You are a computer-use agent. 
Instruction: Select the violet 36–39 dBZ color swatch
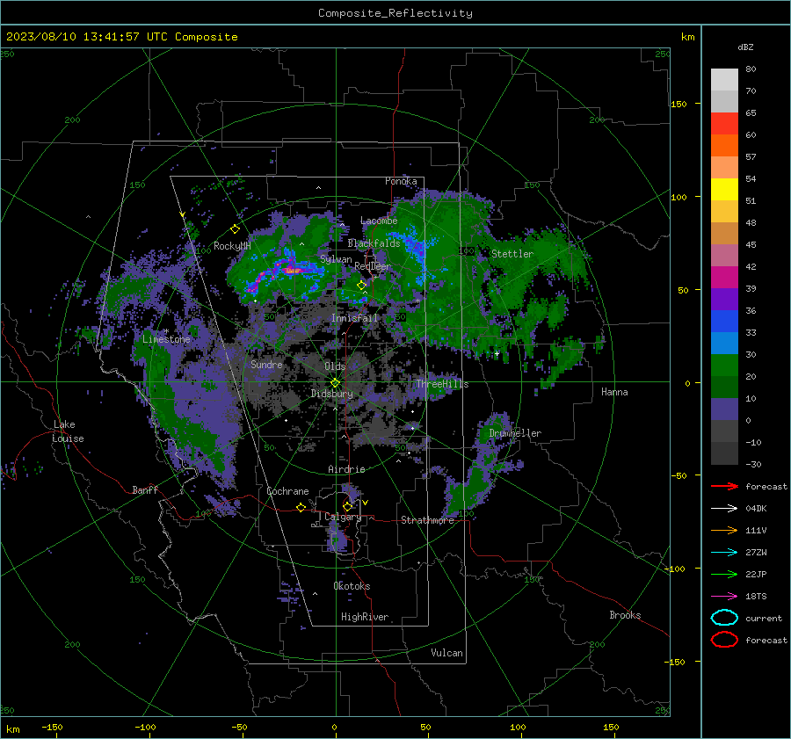pos(724,299)
